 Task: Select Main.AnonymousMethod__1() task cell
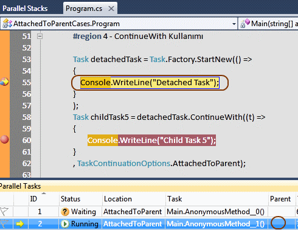click(x=216, y=224)
